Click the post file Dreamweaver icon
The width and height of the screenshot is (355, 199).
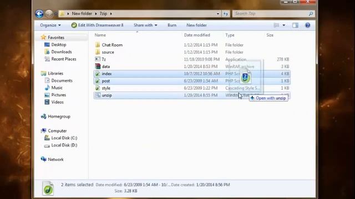pos(98,81)
